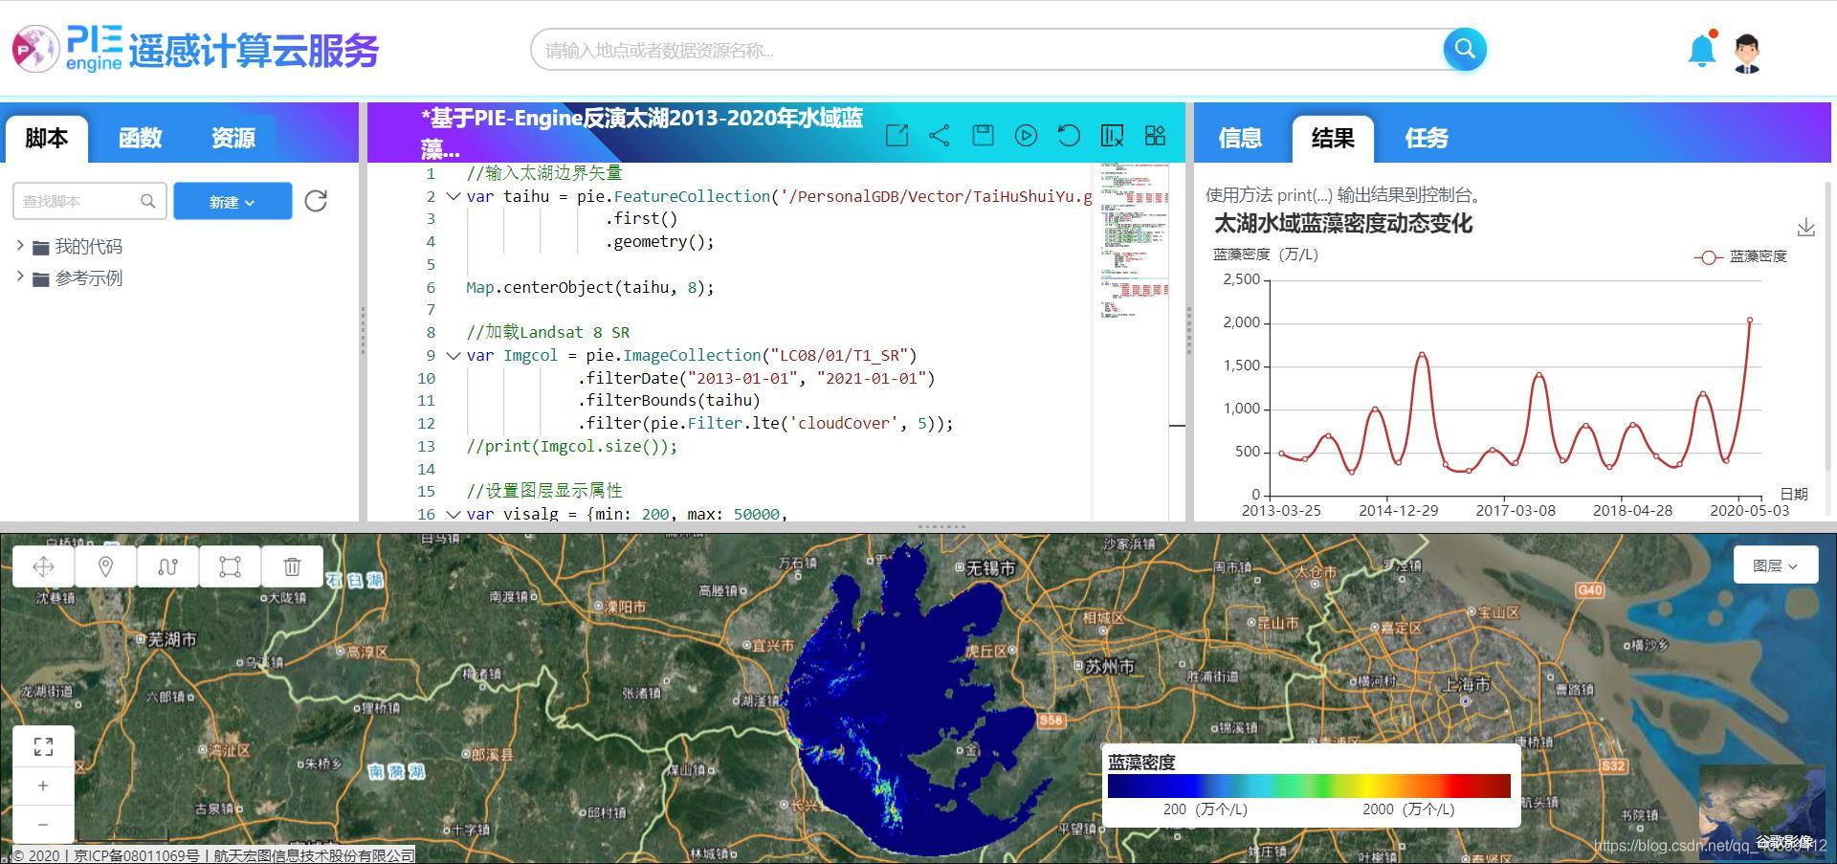Switch to the 资源 tab
Image resolution: width=1837 pixels, height=864 pixels.
(x=232, y=138)
